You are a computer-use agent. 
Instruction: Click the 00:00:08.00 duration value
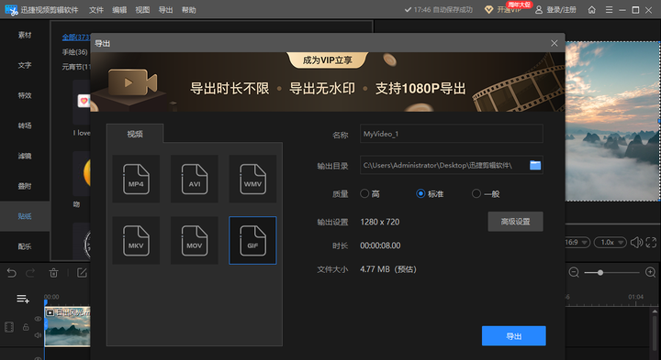(x=380, y=245)
